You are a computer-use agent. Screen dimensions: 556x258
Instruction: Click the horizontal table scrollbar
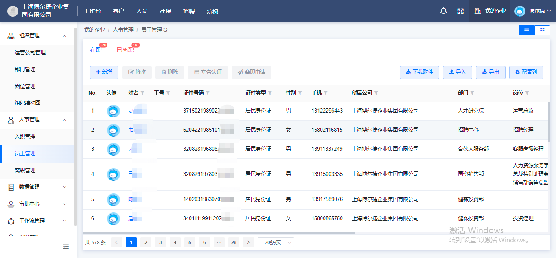coord(219,233)
